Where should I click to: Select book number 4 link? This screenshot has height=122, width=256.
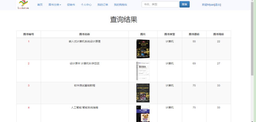pyautogui.click(x=29, y=107)
